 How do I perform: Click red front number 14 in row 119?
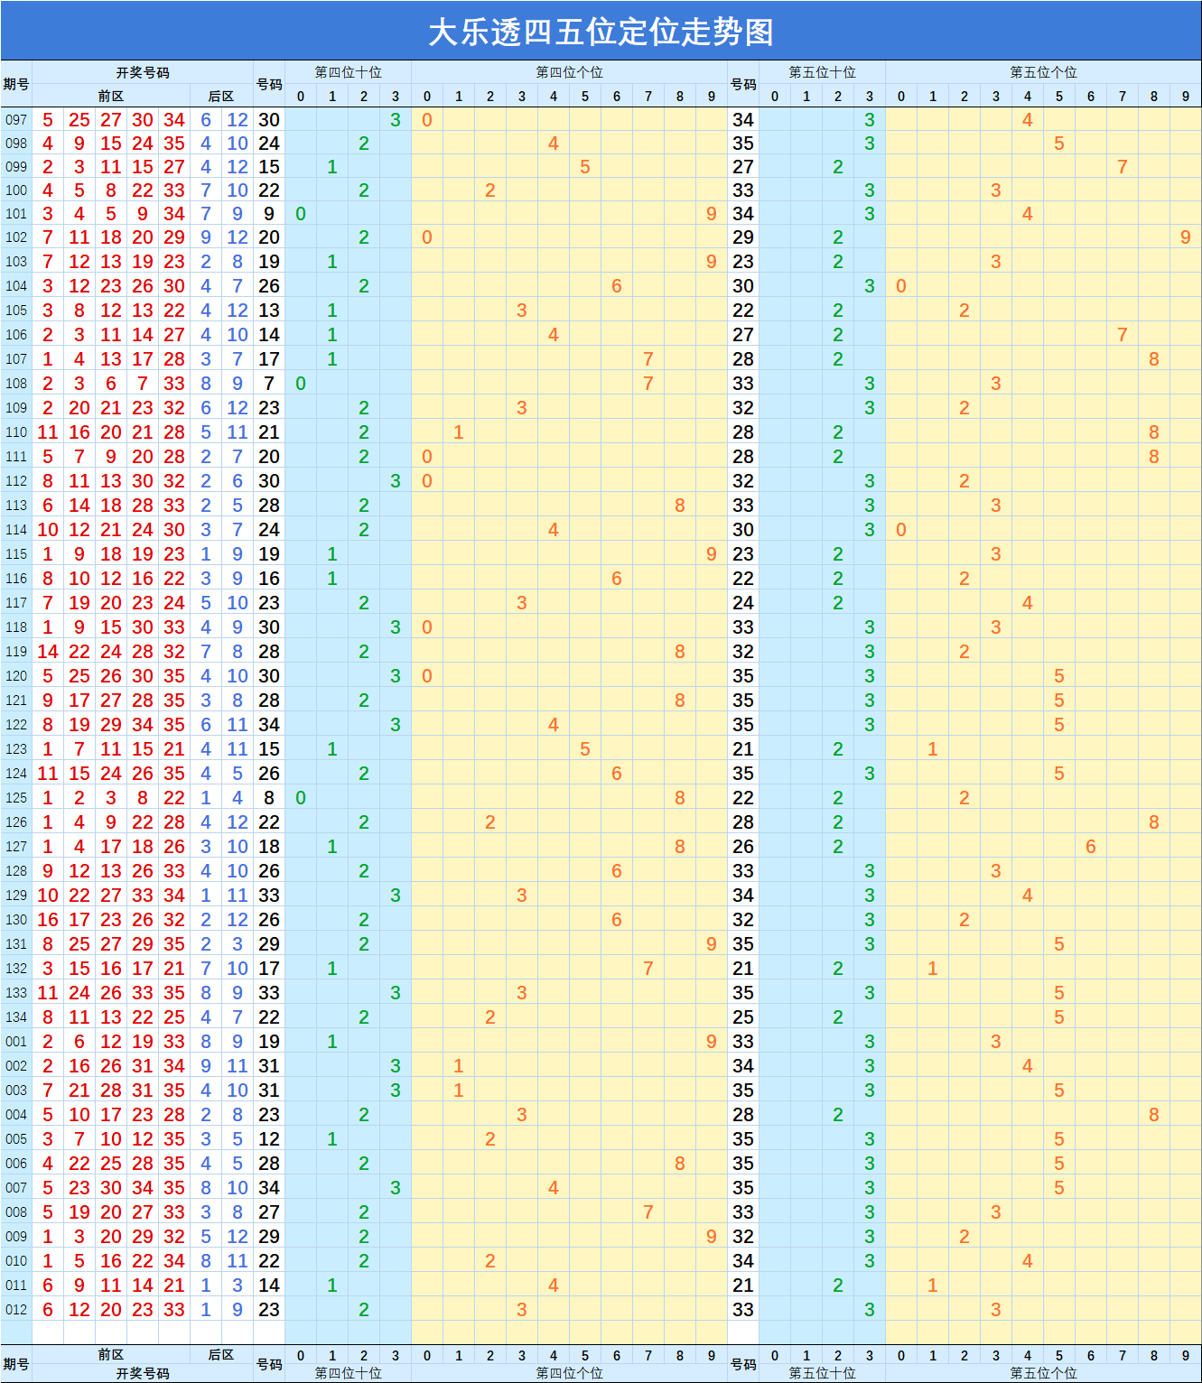pos(48,651)
